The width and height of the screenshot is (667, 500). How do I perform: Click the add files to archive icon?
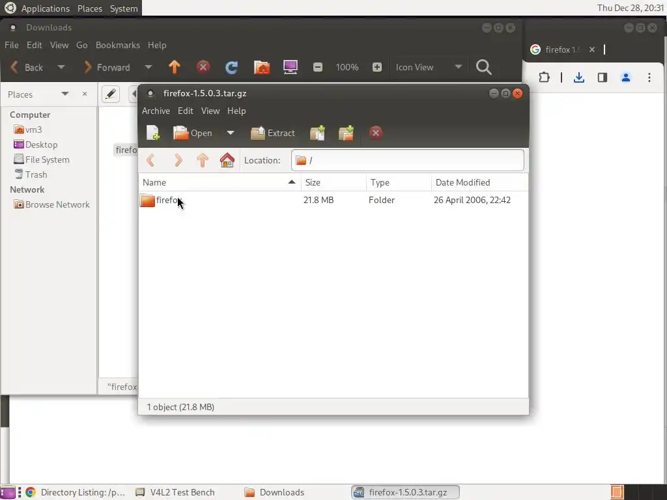[317, 133]
